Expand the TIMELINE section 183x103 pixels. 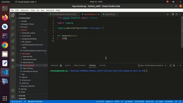tap(22, 99)
